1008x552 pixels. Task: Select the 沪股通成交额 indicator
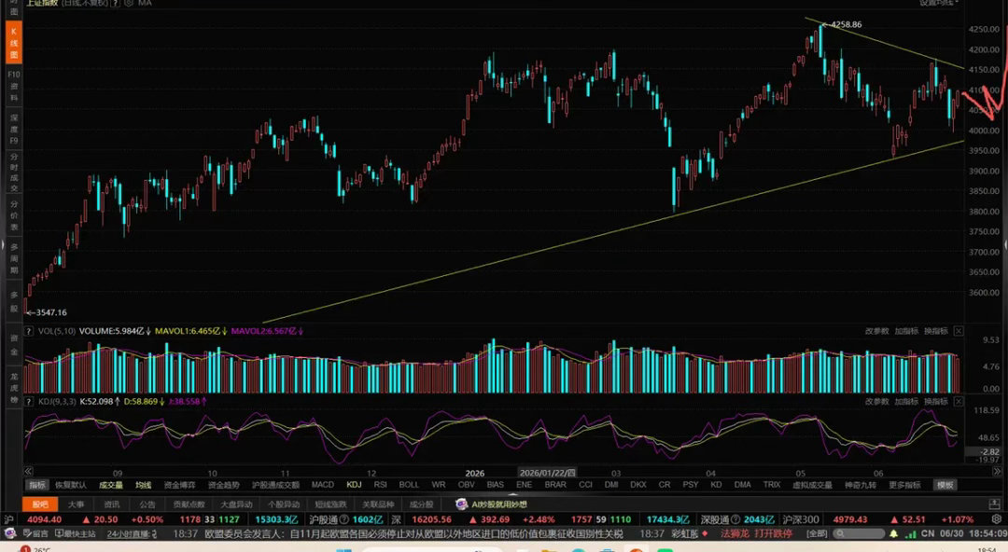tap(275, 485)
